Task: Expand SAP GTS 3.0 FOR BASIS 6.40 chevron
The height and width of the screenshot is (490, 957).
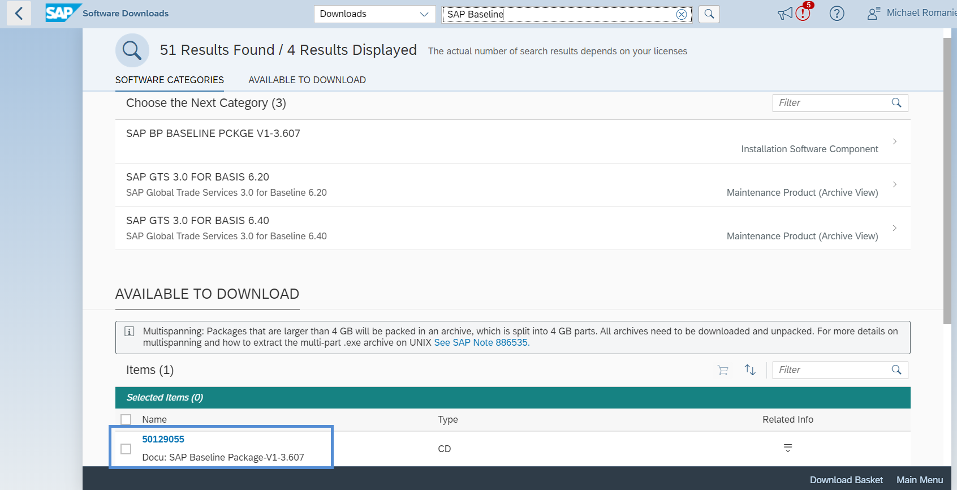Action: pyautogui.click(x=895, y=228)
